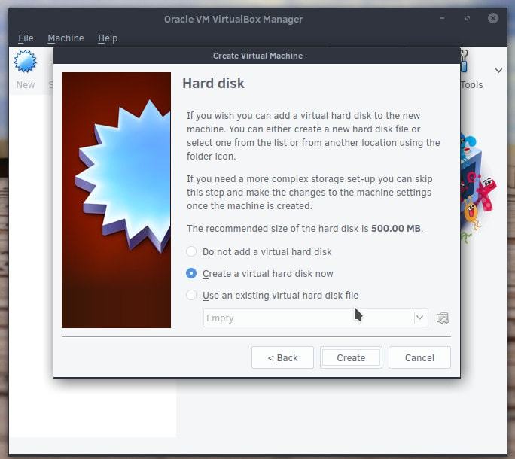Viewport: 515px width, 459px height.
Task: Select 'Create a virtual hard disk now'
Action: tap(191, 274)
